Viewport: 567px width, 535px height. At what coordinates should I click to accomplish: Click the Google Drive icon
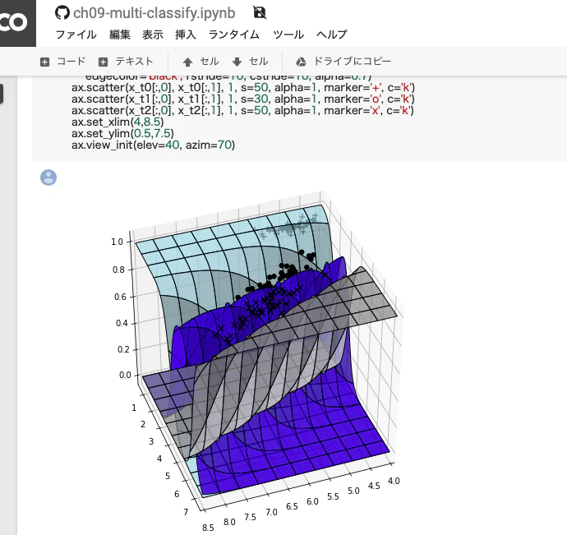click(301, 62)
